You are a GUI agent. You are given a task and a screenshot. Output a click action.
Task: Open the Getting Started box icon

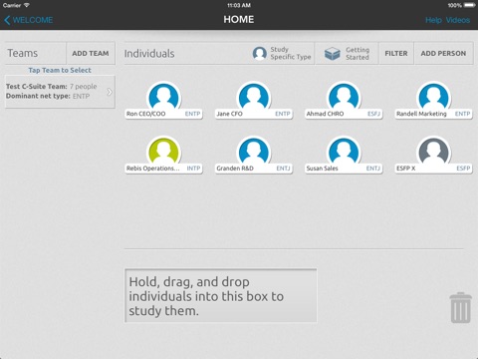tap(333, 54)
